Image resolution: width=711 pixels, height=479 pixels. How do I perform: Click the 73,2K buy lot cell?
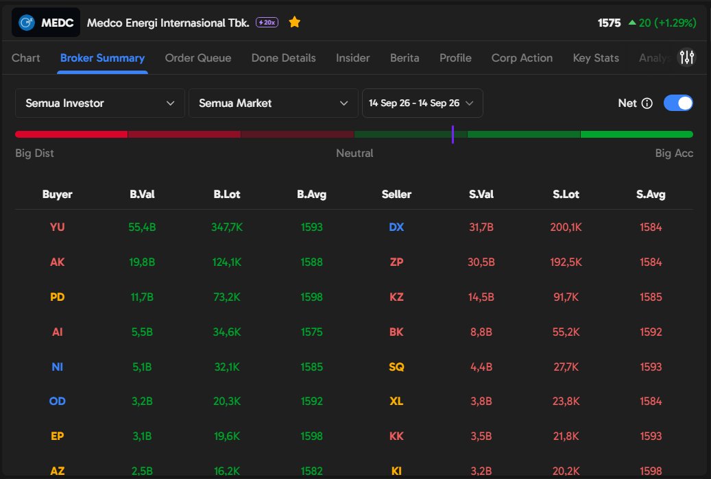pos(227,297)
